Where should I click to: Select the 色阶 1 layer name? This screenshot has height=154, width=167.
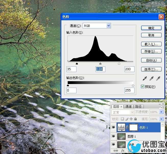(x=143, y=128)
